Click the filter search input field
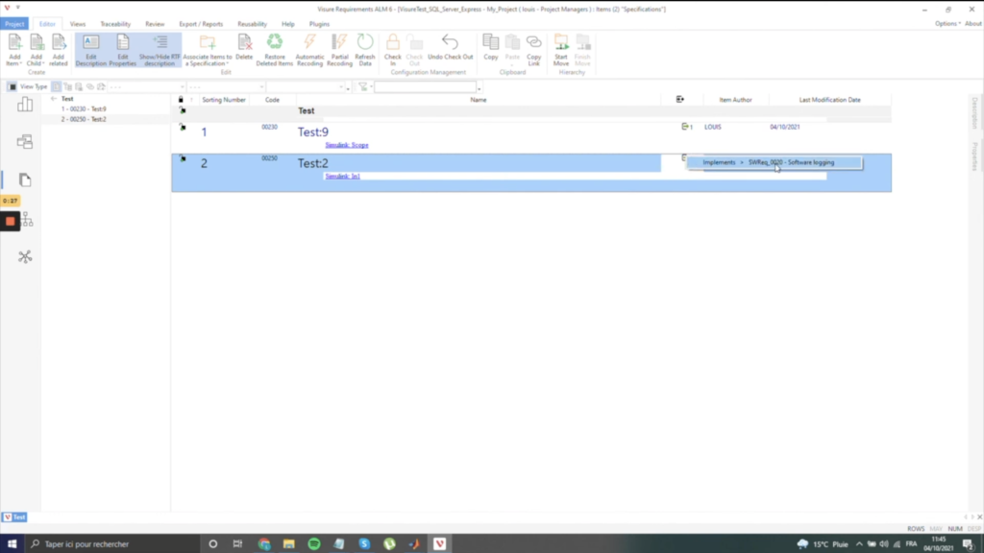 (424, 87)
